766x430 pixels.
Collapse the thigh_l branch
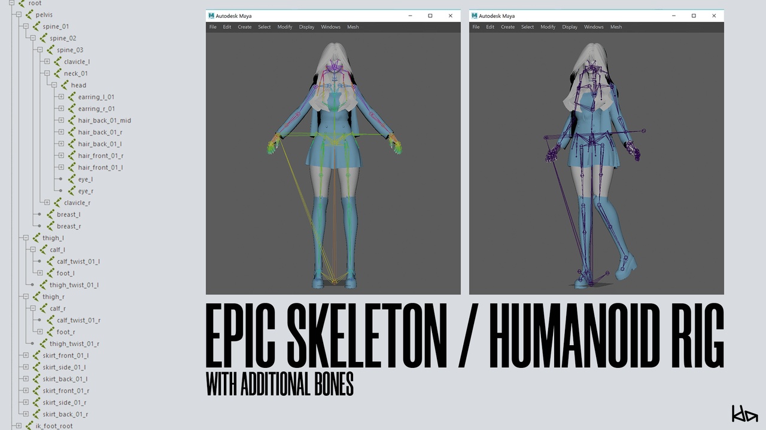coord(26,238)
